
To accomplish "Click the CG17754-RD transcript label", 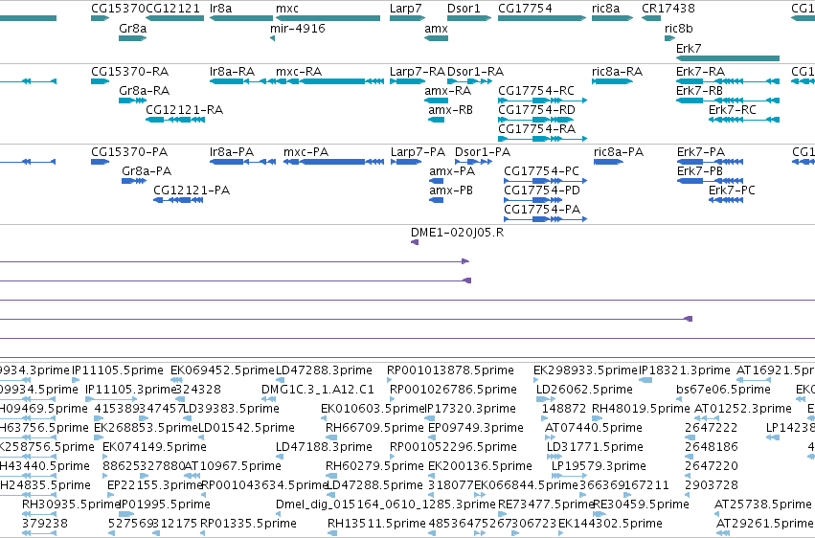I will click(536, 109).
